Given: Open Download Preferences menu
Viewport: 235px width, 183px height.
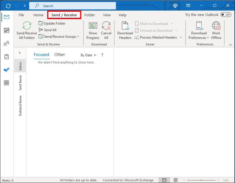Looking at the screenshot, I should (199, 31).
